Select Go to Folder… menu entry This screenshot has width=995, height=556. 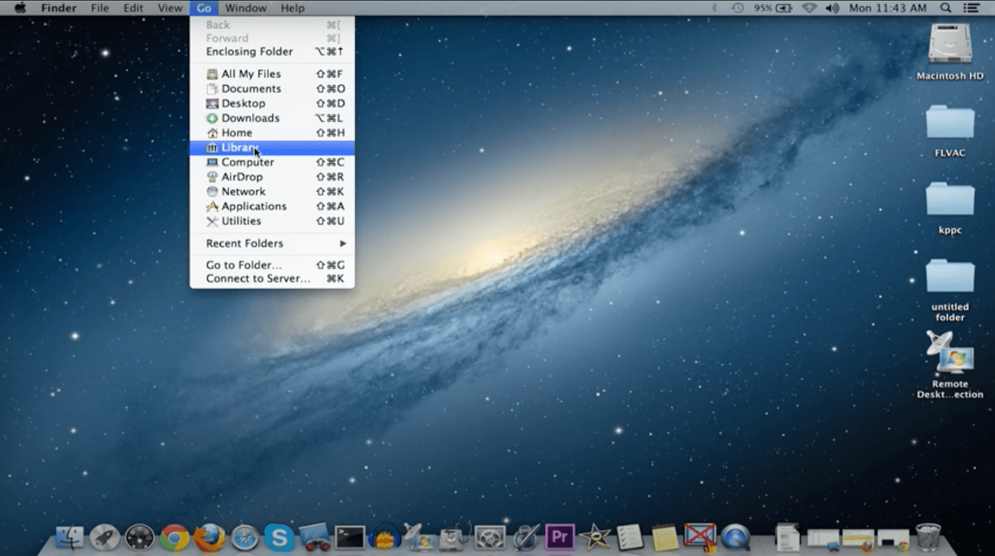(x=244, y=265)
